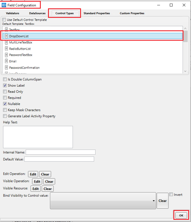The height and width of the screenshot is (222, 191).
Task: Enable the Read Only checkbox
Action: 5,91
